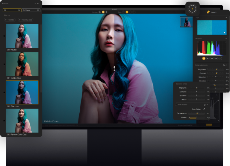Apply the 001 Golden Hour preset thumbnail
This screenshot has height=166, width=230.
click(22, 64)
